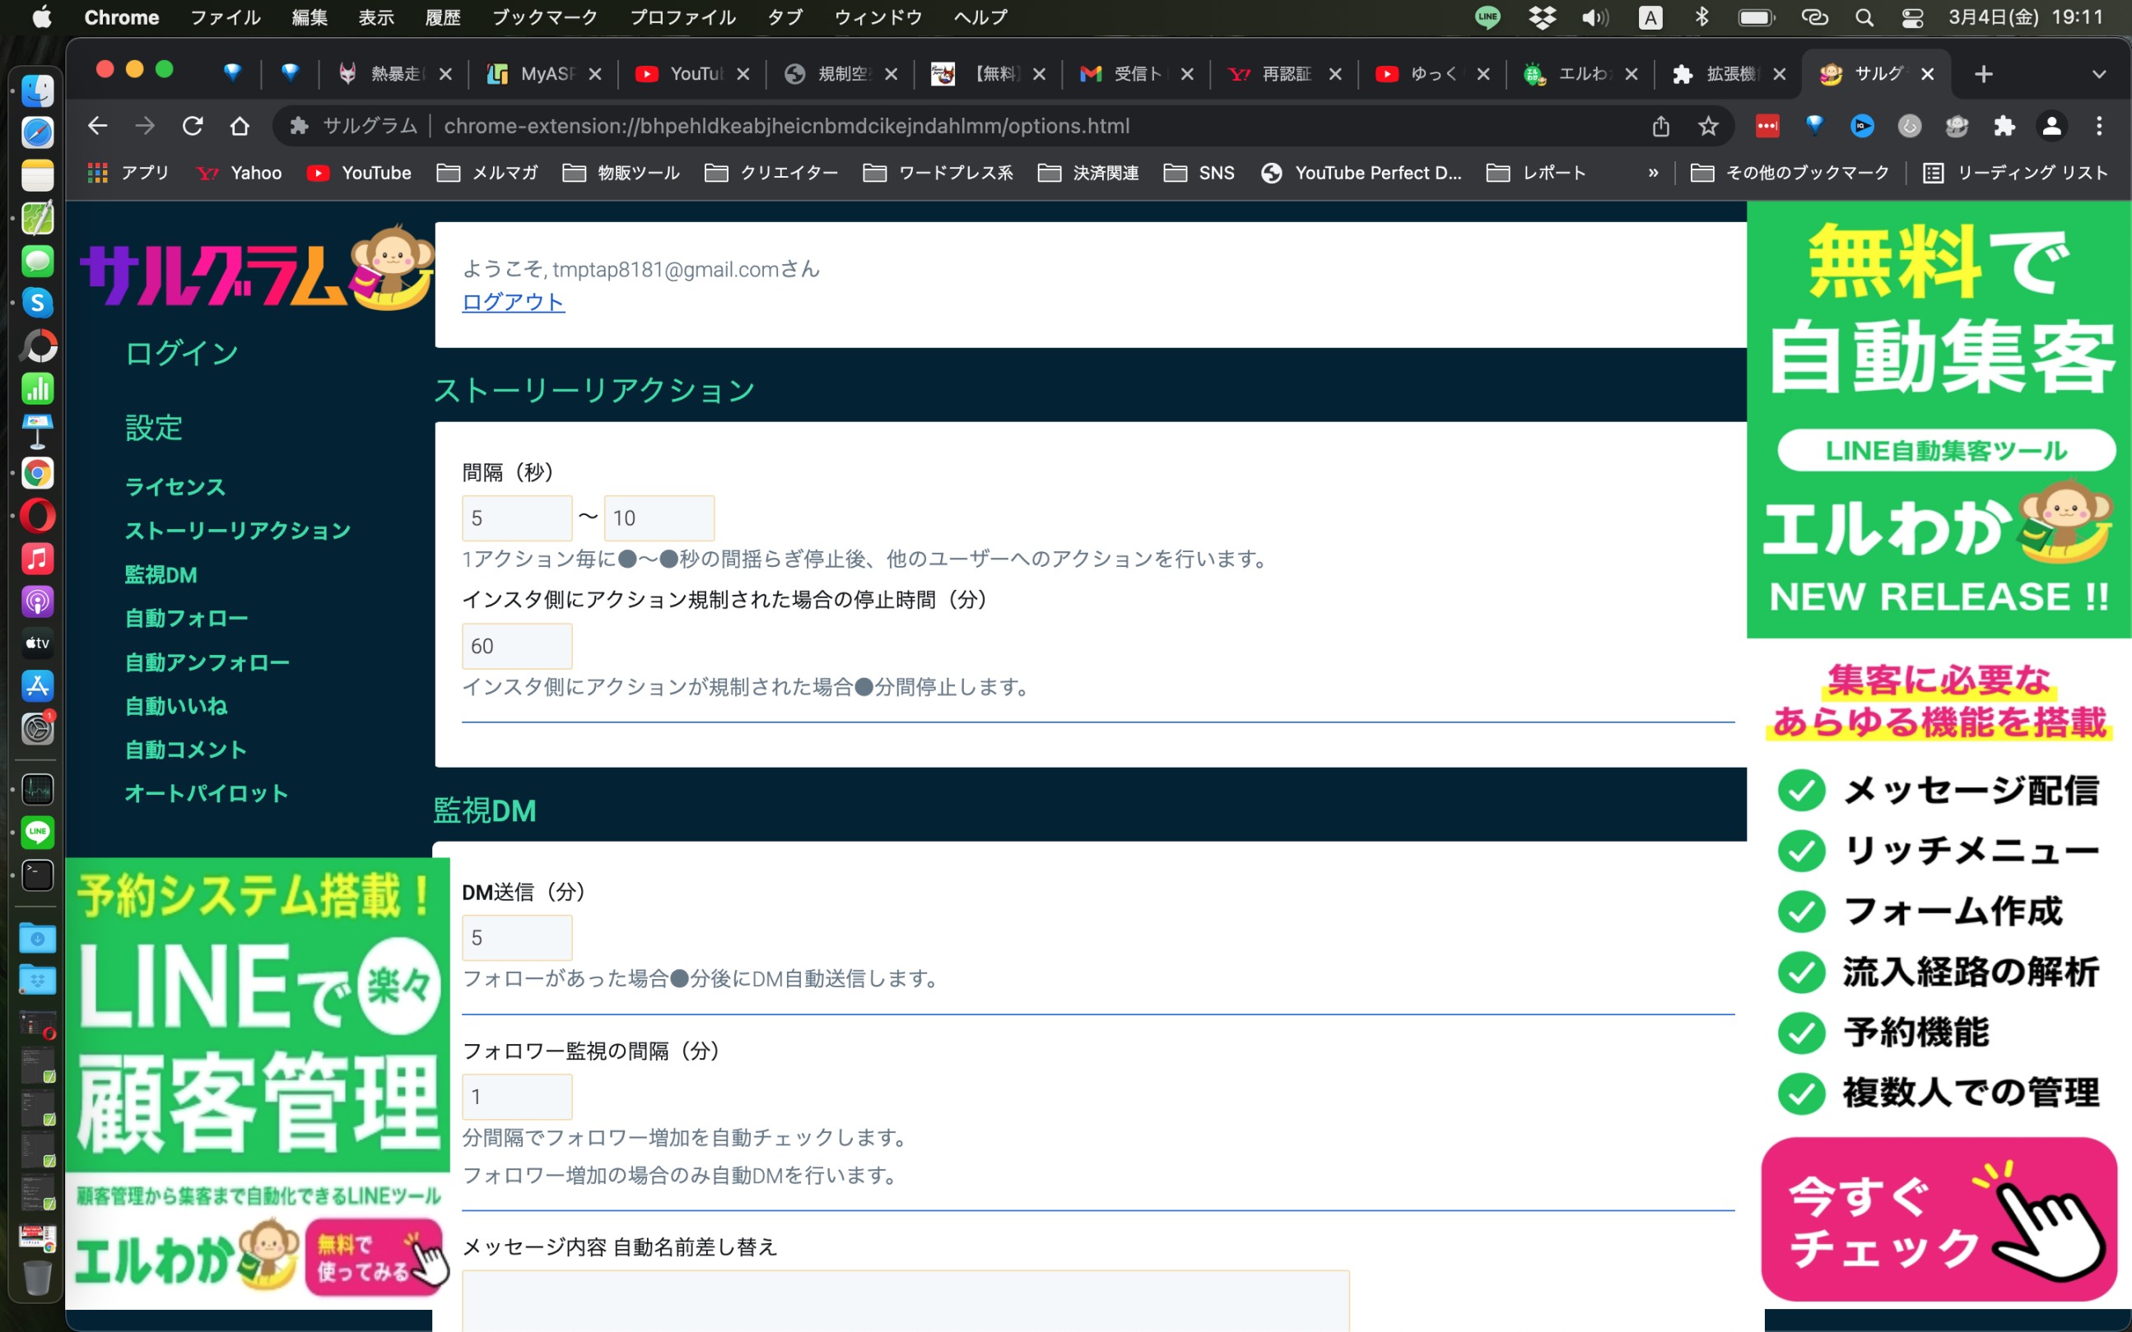Click the 無料で使ってみる banner button
Image resolution: width=2132 pixels, height=1332 pixels.
pyautogui.click(x=374, y=1258)
